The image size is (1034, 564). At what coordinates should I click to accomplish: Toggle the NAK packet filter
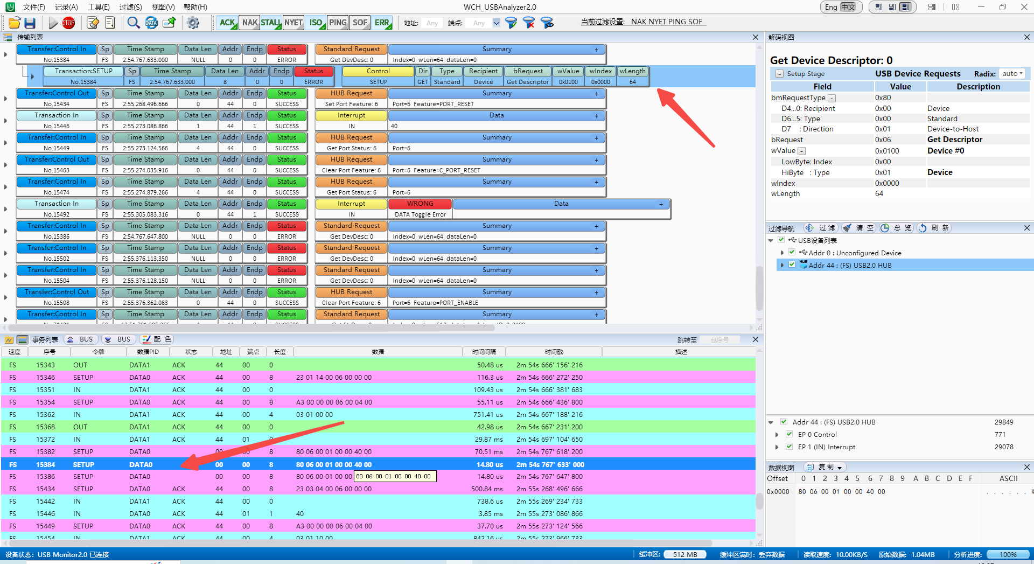(x=250, y=23)
